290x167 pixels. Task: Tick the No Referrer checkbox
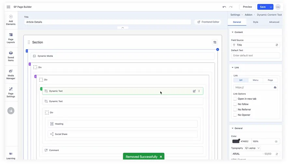pos(235,110)
